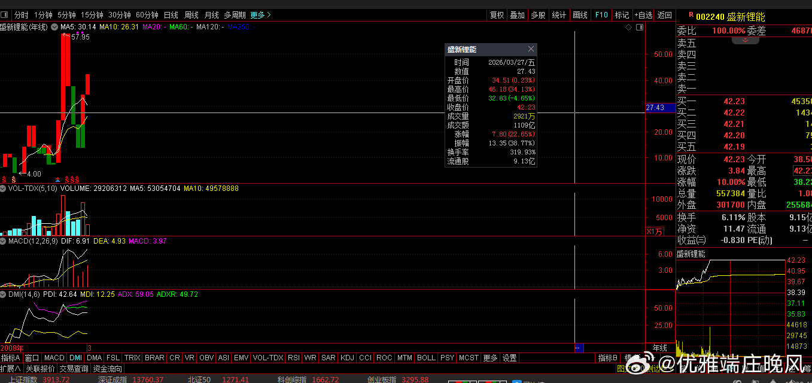Open the DMI indicator dropdown arrow
Image resolution: width=812 pixels, height=383 pixels.
pyautogui.click(x=3, y=294)
